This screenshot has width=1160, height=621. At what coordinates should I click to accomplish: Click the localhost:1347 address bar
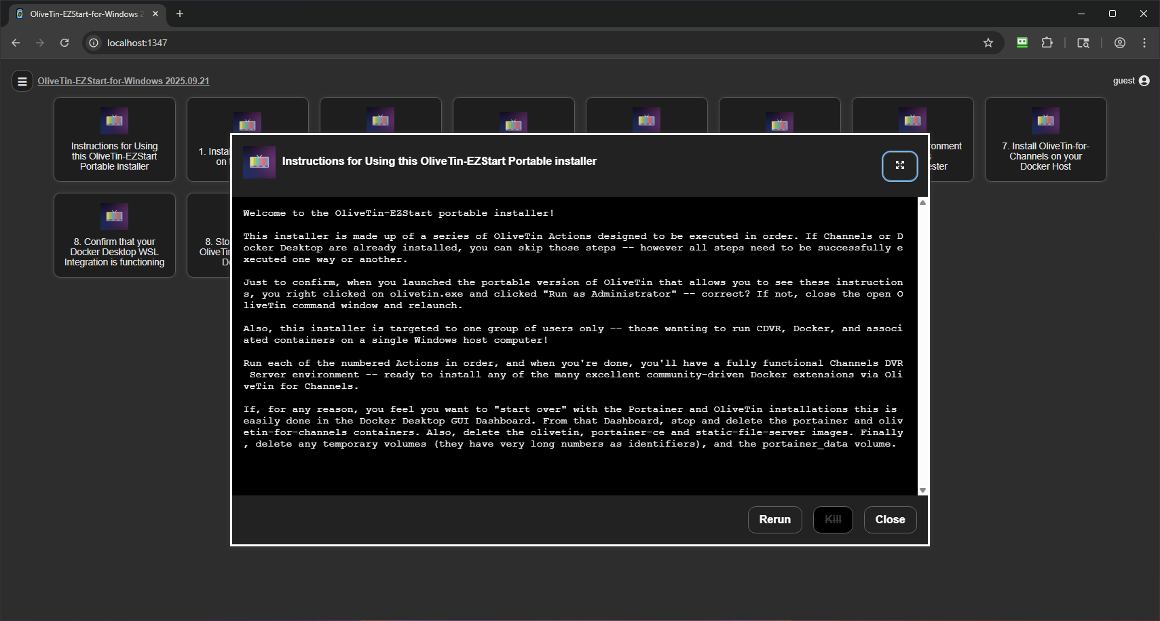click(x=475, y=43)
